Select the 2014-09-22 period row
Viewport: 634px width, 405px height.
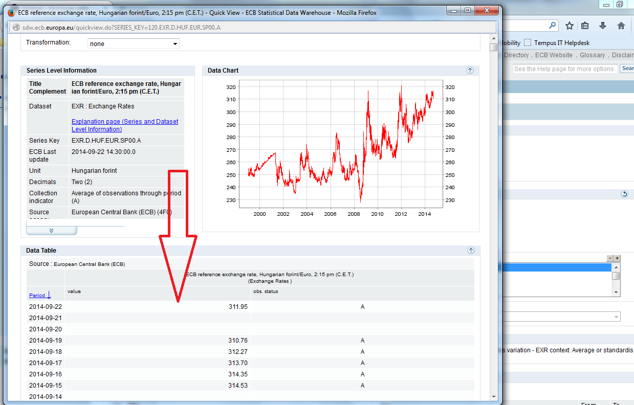point(251,307)
